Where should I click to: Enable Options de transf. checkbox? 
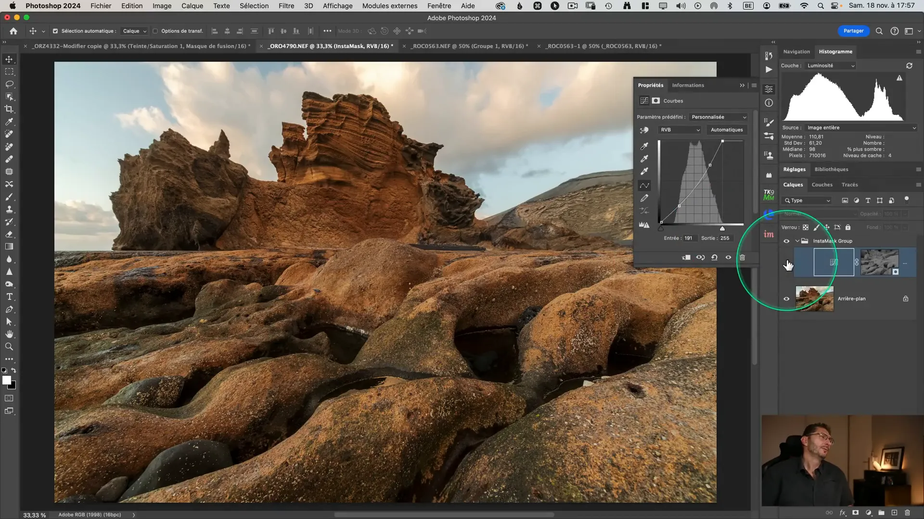click(155, 31)
